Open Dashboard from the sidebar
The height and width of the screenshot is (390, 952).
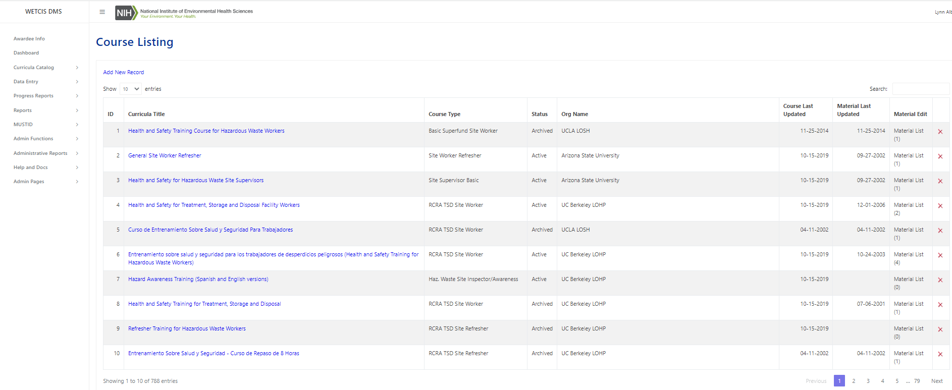26,52
